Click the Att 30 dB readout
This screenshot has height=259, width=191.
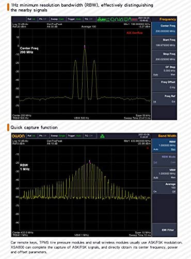pyautogui.click(x=52, y=26)
